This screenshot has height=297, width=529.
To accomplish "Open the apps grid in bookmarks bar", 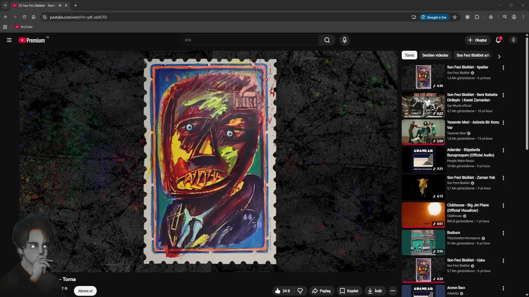I will click(x=5, y=27).
